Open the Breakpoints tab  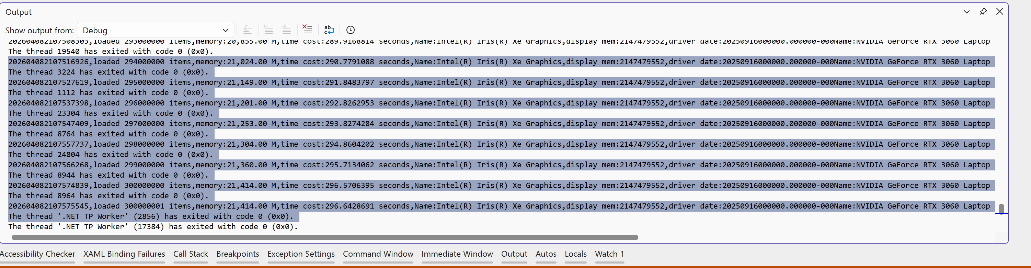click(238, 254)
